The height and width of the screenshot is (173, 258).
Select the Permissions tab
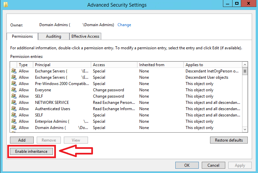pyautogui.click(x=22, y=36)
